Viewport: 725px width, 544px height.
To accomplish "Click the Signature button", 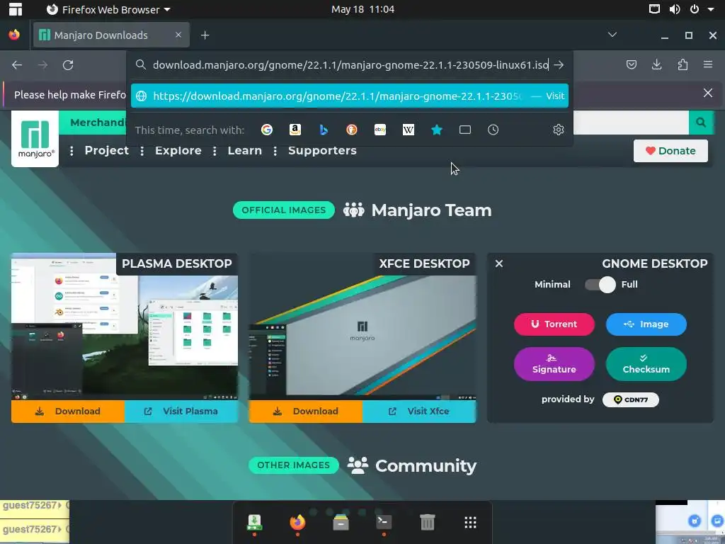I will 554,364.
